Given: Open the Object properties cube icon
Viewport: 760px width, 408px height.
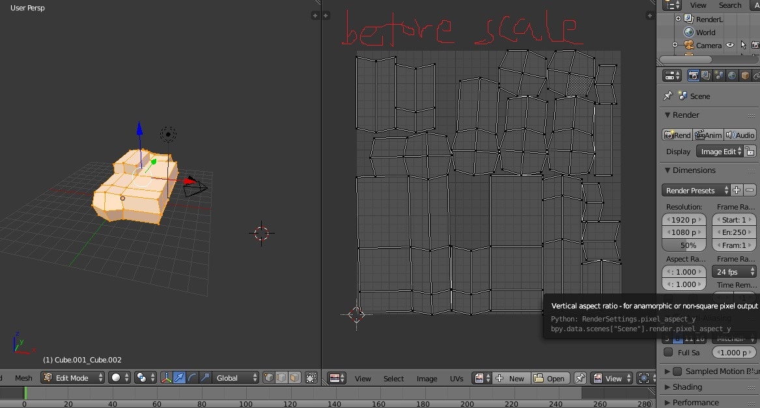Looking at the screenshot, I should [745, 76].
